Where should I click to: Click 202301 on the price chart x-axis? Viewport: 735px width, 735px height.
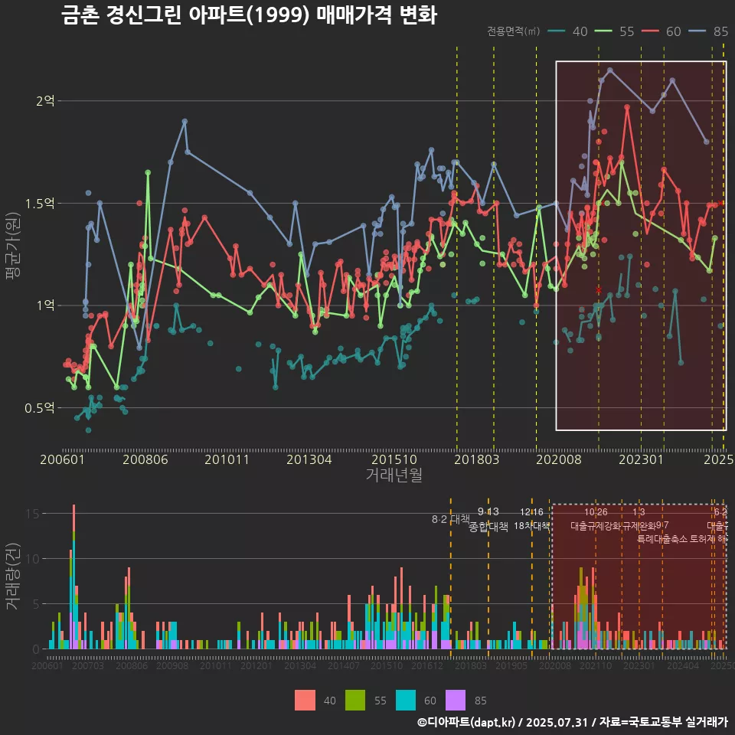[642, 459]
